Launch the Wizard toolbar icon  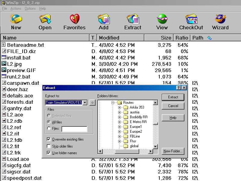pyautogui.click(x=220, y=19)
